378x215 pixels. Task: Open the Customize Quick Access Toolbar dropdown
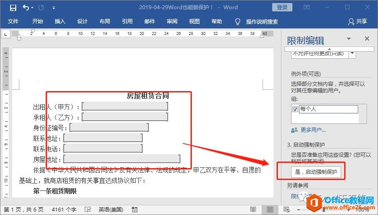tap(54, 7)
